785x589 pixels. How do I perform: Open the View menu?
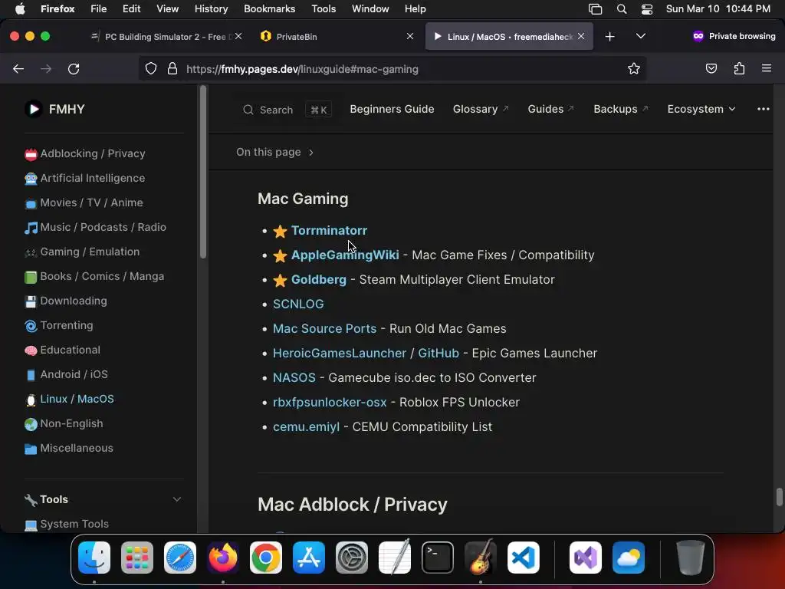click(x=167, y=8)
